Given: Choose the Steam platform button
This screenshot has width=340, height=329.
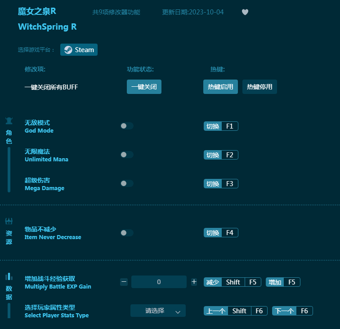Looking at the screenshot, I should click(79, 50).
